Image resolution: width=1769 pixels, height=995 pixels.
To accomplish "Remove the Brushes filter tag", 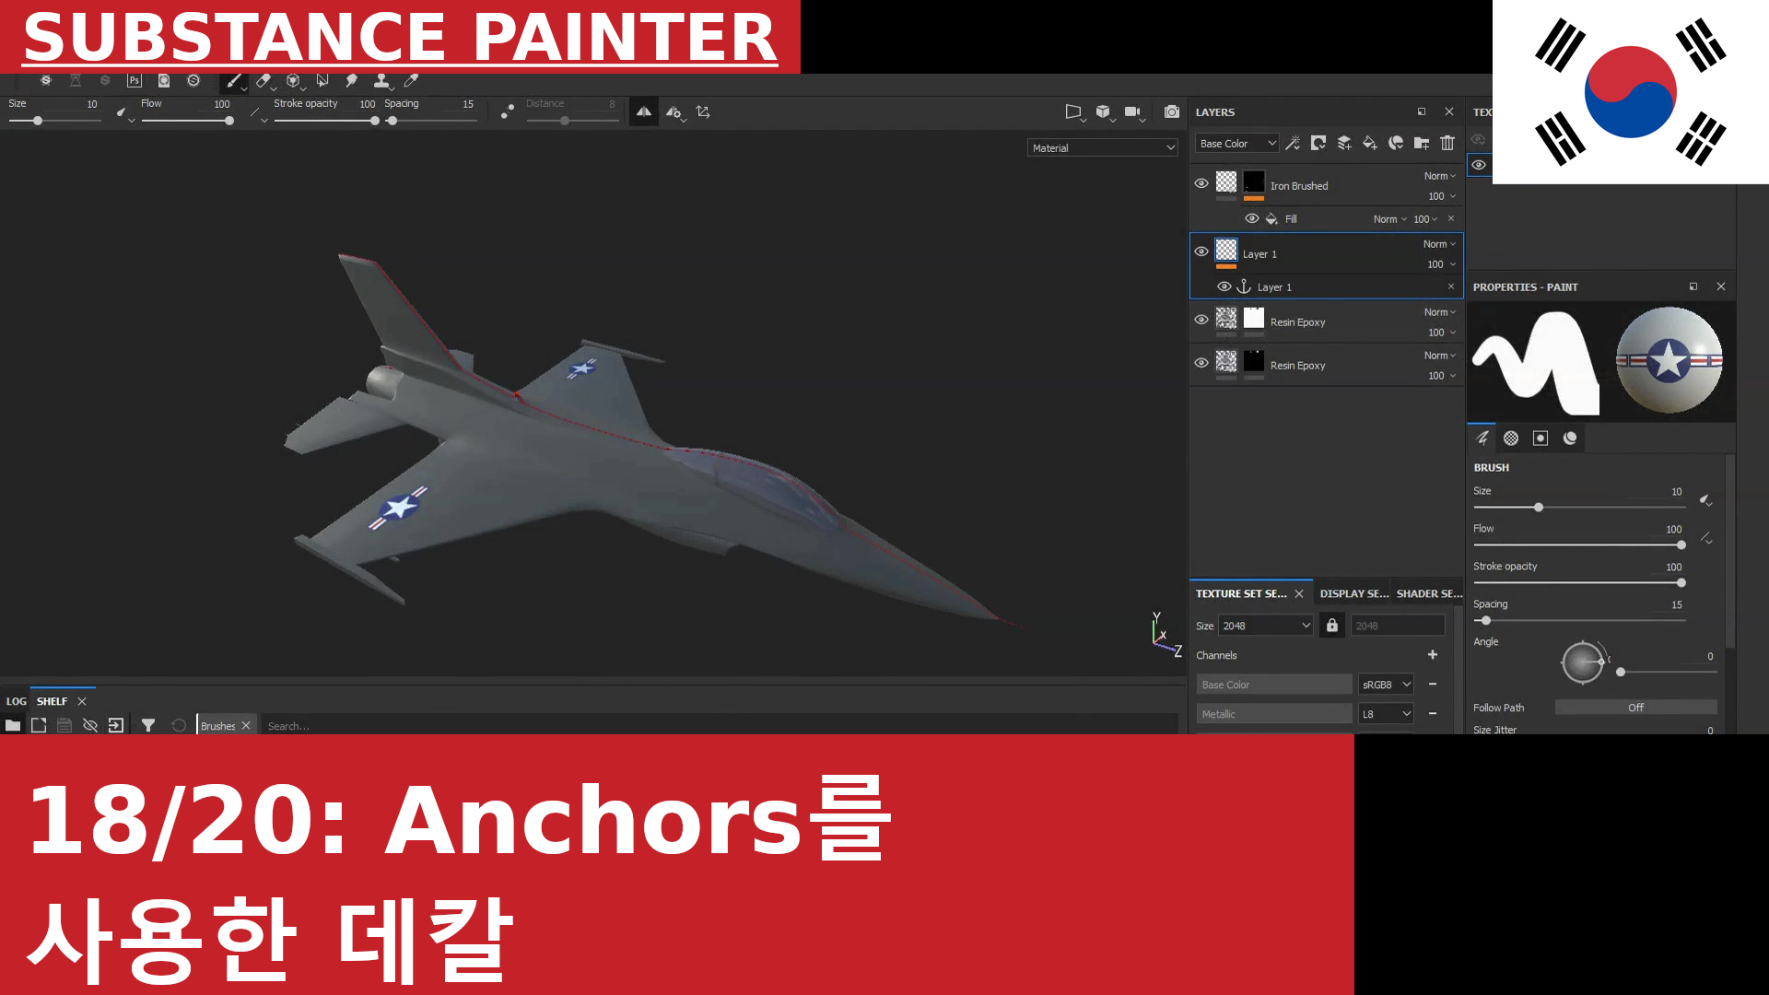I will 246,726.
